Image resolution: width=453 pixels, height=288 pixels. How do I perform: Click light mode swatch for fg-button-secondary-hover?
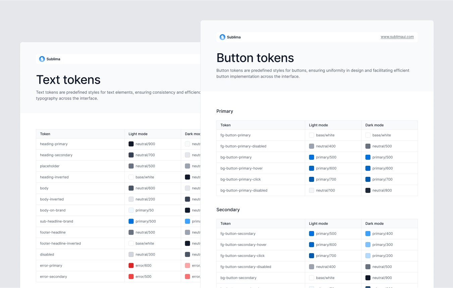(x=311, y=245)
